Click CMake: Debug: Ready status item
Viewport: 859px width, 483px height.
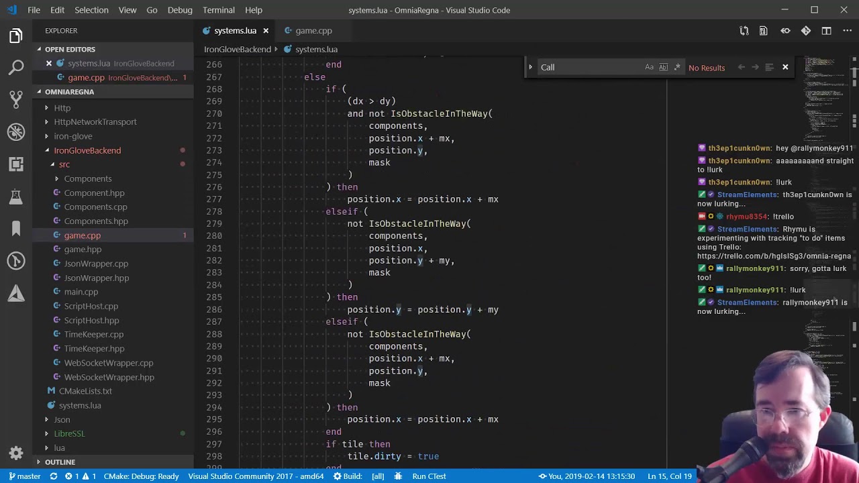pos(141,476)
